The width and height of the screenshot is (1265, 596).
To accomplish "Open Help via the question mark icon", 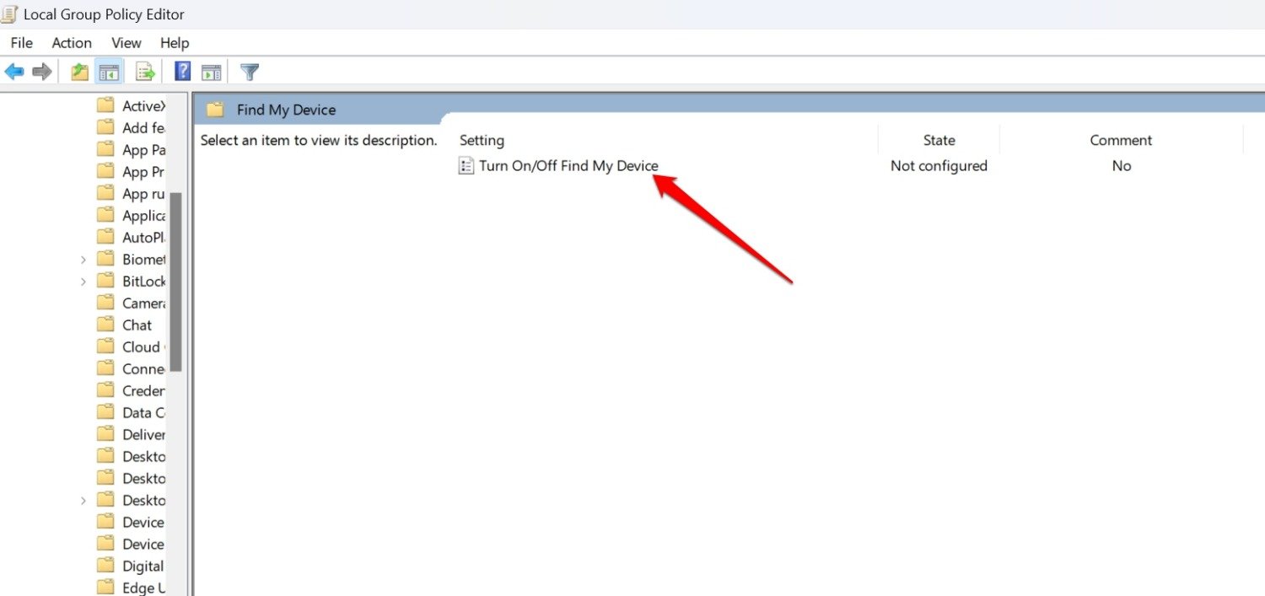I will (182, 72).
